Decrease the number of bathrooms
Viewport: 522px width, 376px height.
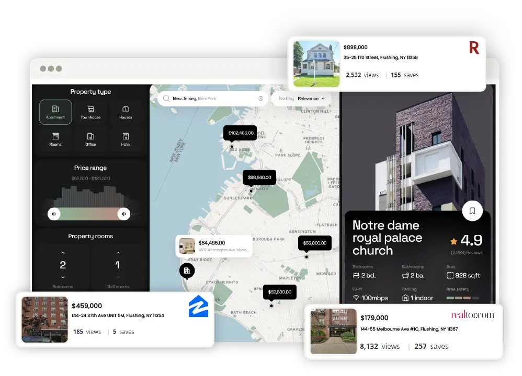(118, 277)
